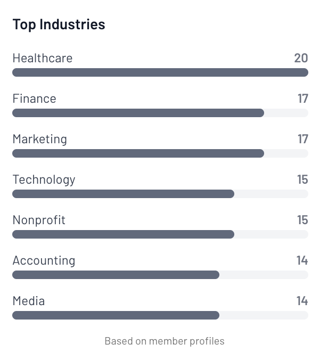Click the "Based on member profiles" note

click(165, 341)
